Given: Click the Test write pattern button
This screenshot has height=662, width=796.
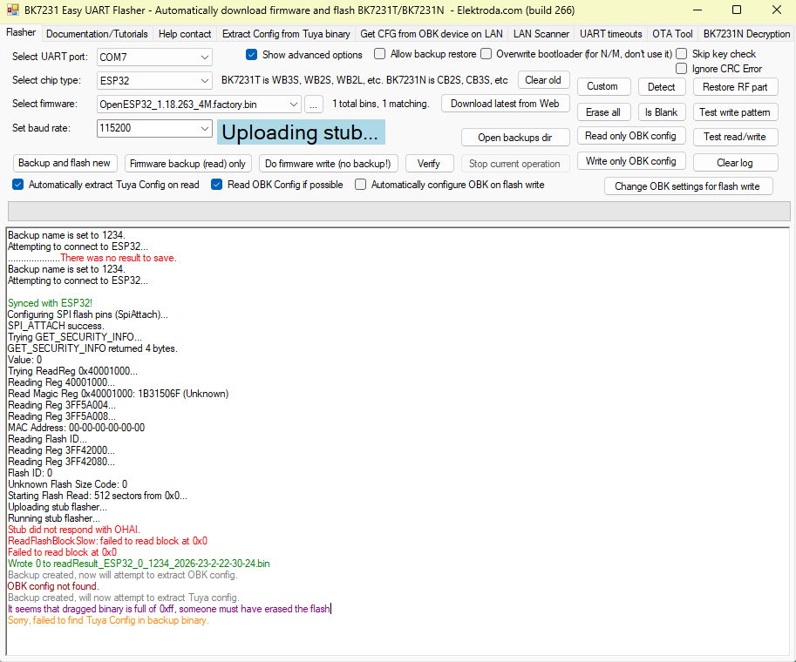Looking at the screenshot, I should 735,112.
